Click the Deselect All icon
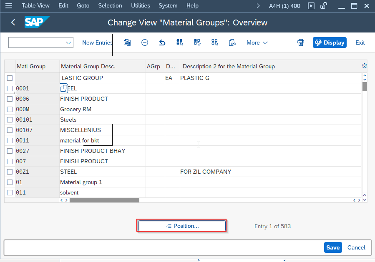 [x=214, y=42]
